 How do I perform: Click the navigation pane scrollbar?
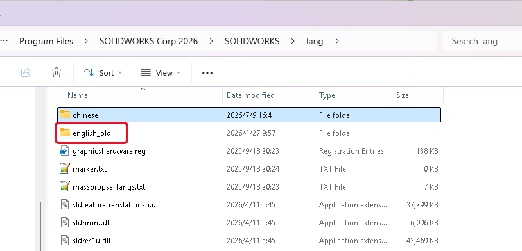(x=40, y=227)
